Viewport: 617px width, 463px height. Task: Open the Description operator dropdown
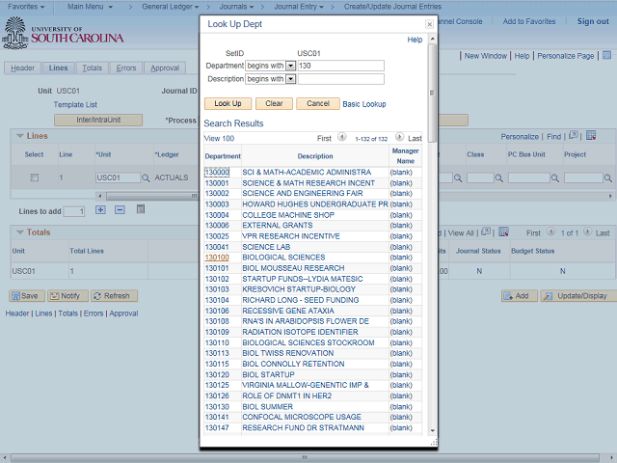pos(290,79)
